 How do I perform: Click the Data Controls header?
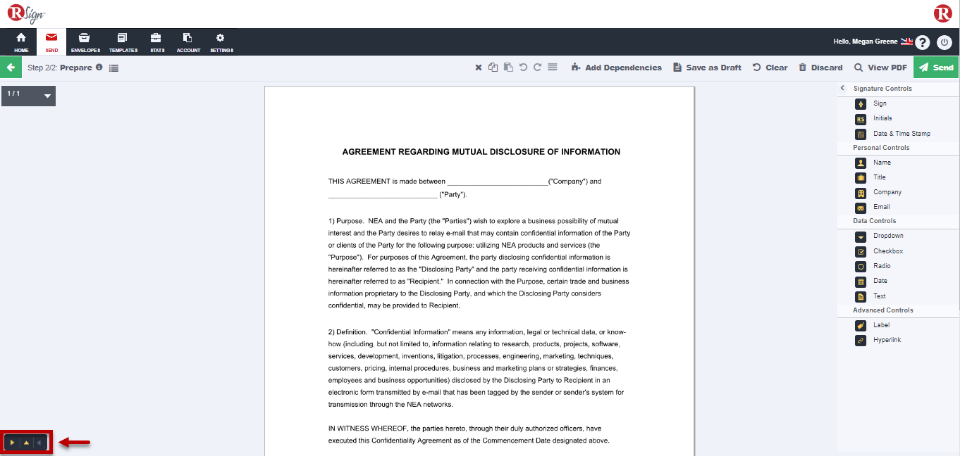(x=874, y=221)
